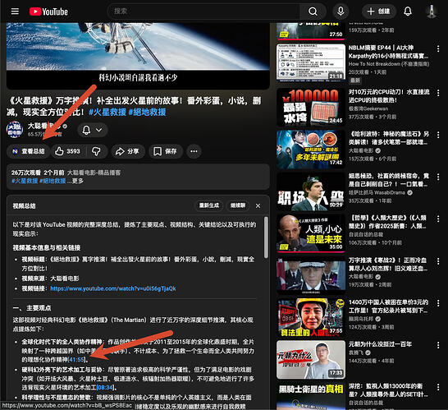Open the summary's youtube.com/watch video link
448x410 pixels.
coord(113,288)
